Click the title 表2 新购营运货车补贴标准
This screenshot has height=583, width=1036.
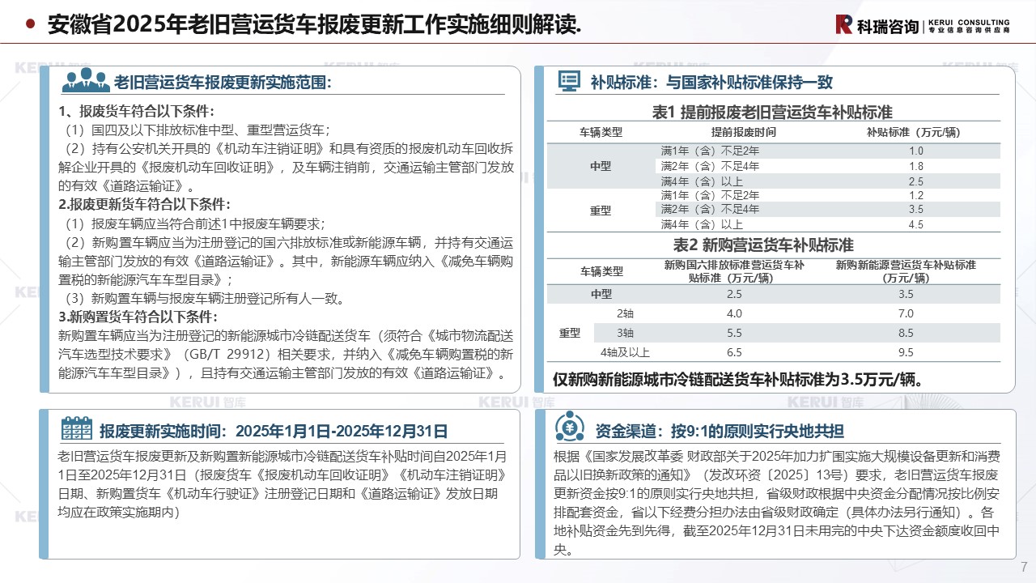coord(764,244)
